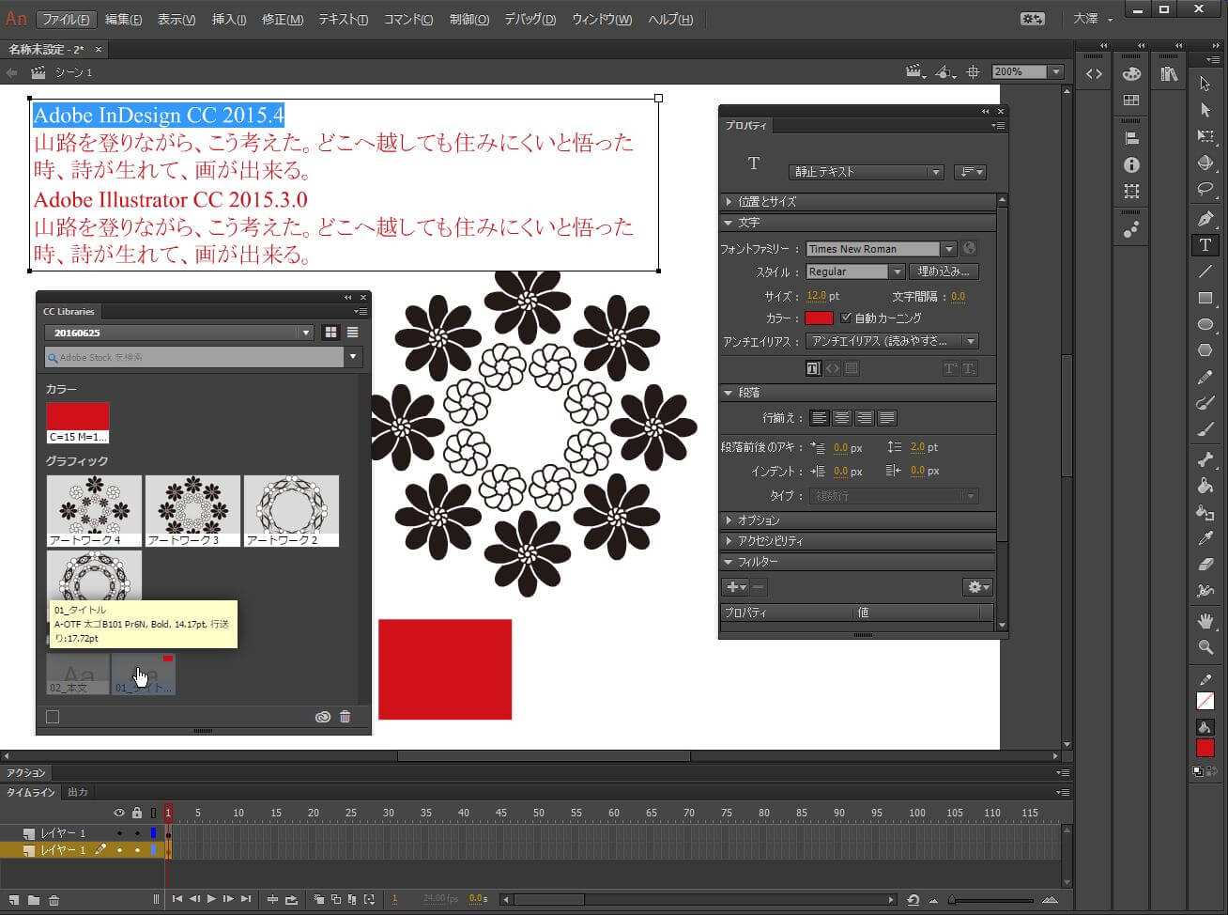Select the Paint Bucket tool

[x=1205, y=486]
